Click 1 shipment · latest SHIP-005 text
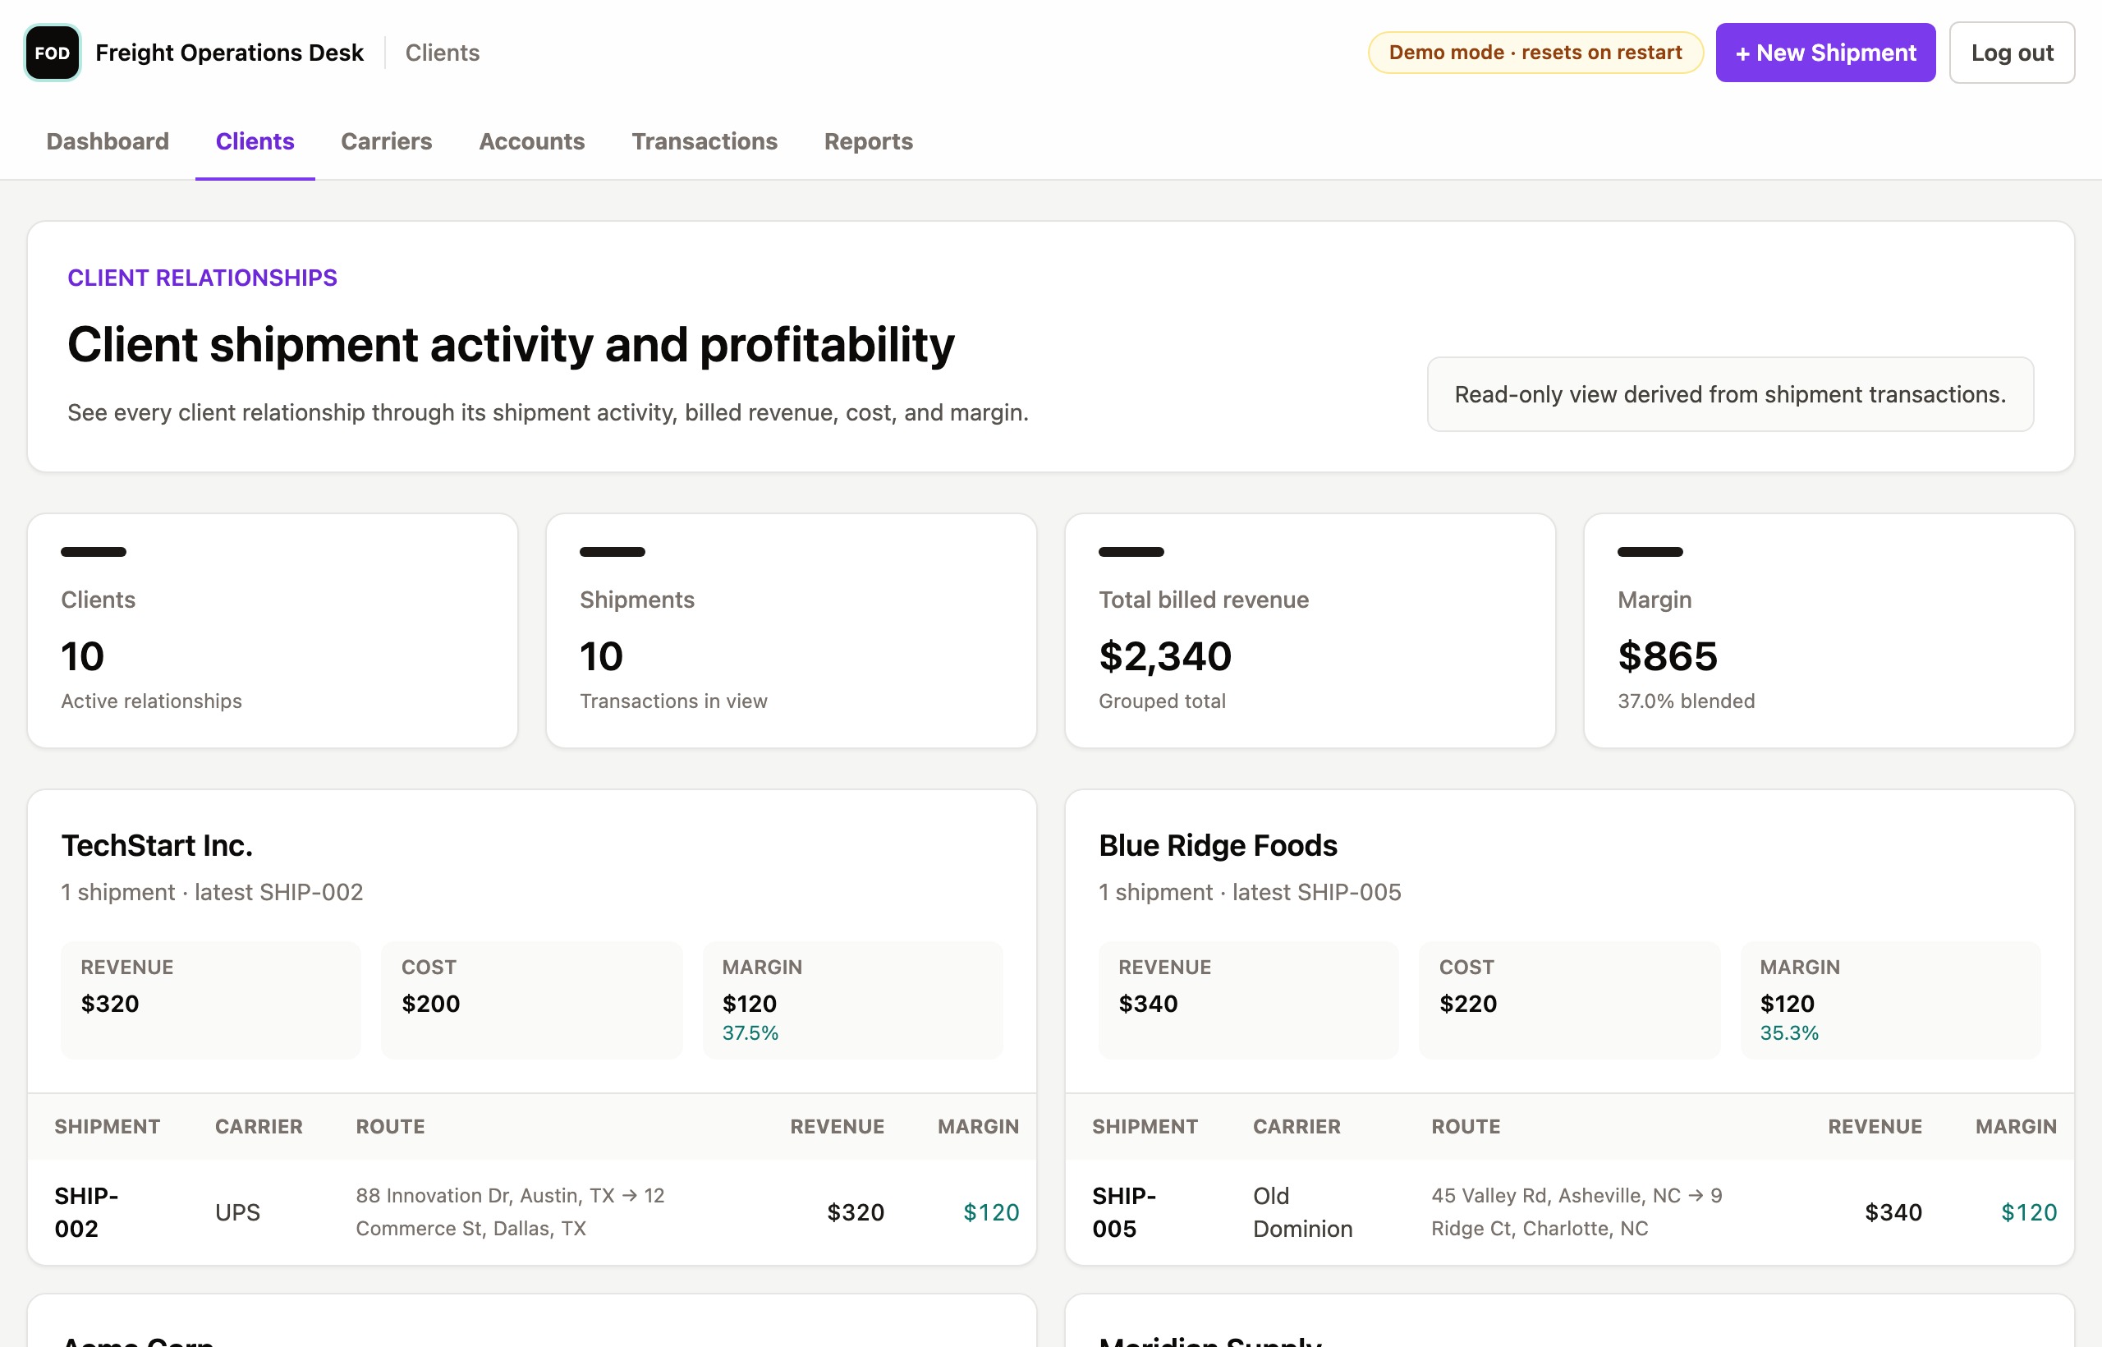The image size is (2102, 1347). [x=1250, y=891]
